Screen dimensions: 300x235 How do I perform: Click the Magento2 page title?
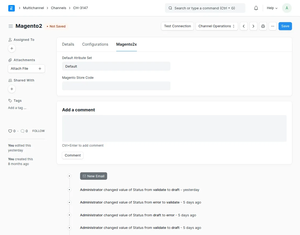[29, 26]
